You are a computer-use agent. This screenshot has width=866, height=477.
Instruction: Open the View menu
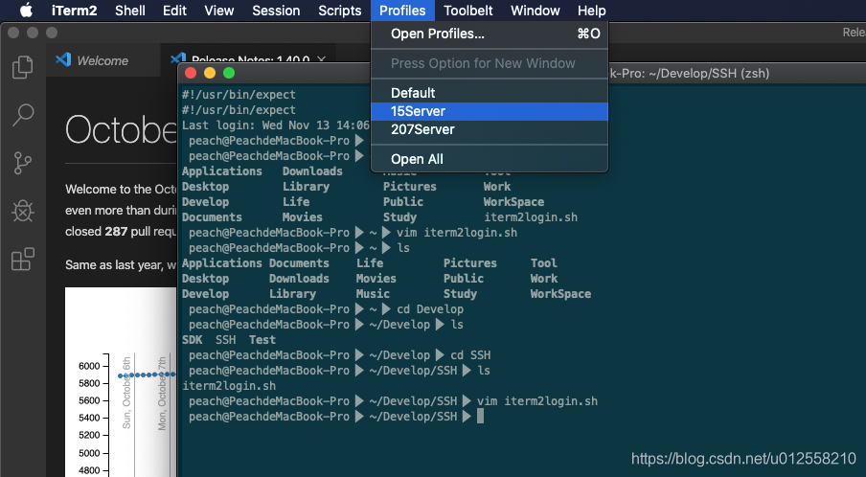pyautogui.click(x=219, y=11)
